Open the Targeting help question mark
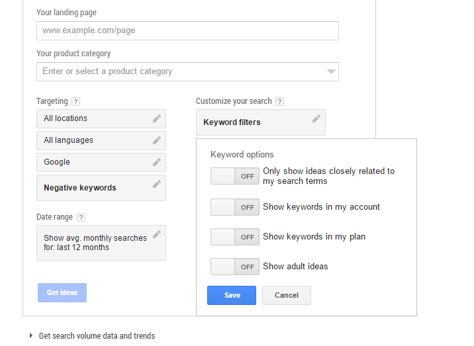The height and width of the screenshot is (346, 474). coord(75,102)
